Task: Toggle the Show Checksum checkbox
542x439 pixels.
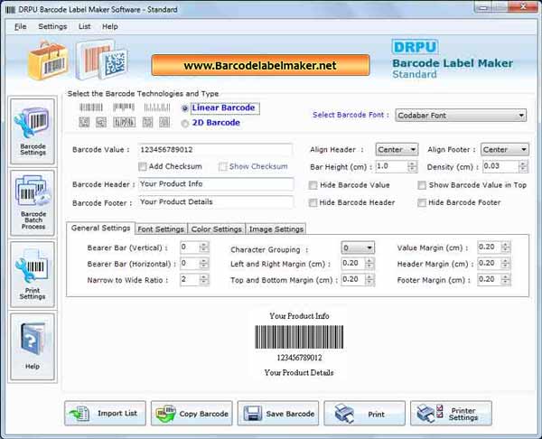Action: tap(222, 166)
